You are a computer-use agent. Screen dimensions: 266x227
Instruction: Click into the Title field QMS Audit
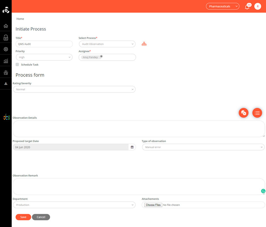point(44,44)
